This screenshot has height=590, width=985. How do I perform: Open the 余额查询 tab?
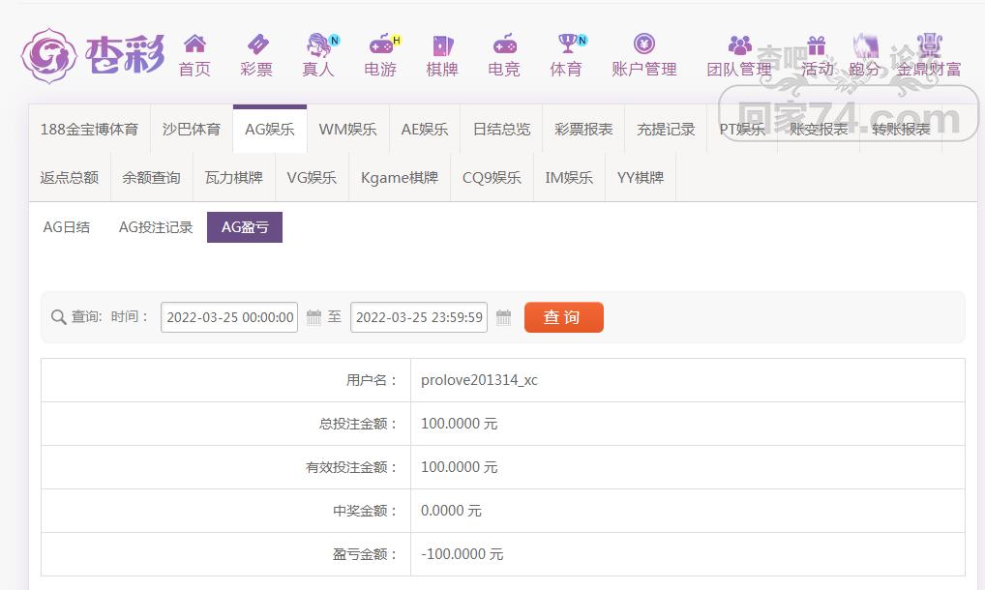pos(151,178)
